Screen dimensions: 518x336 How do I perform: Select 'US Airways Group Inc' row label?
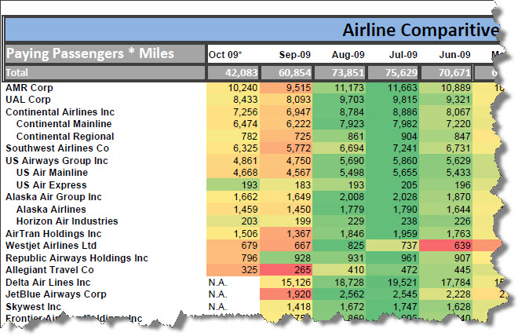tap(57, 161)
